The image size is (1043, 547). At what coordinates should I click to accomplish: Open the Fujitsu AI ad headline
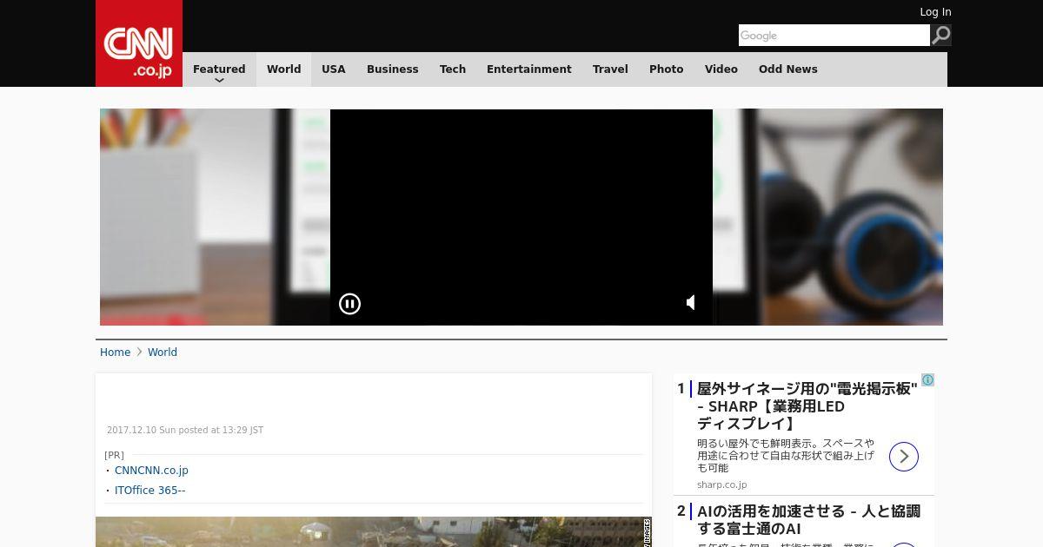808,519
